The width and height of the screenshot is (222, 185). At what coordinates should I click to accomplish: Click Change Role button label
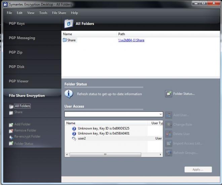[183, 125]
